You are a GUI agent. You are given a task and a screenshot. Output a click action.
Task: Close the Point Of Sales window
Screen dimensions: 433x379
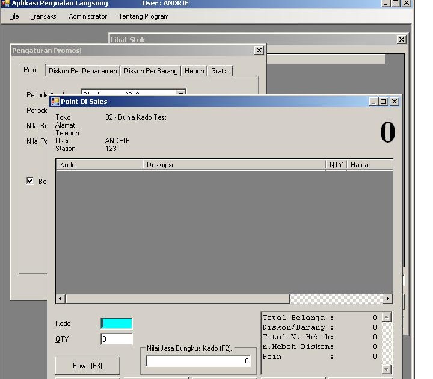click(x=395, y=102)
